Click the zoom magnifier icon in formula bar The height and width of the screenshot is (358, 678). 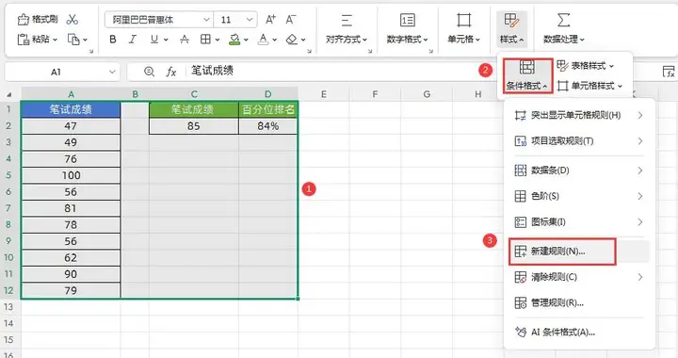149,72
